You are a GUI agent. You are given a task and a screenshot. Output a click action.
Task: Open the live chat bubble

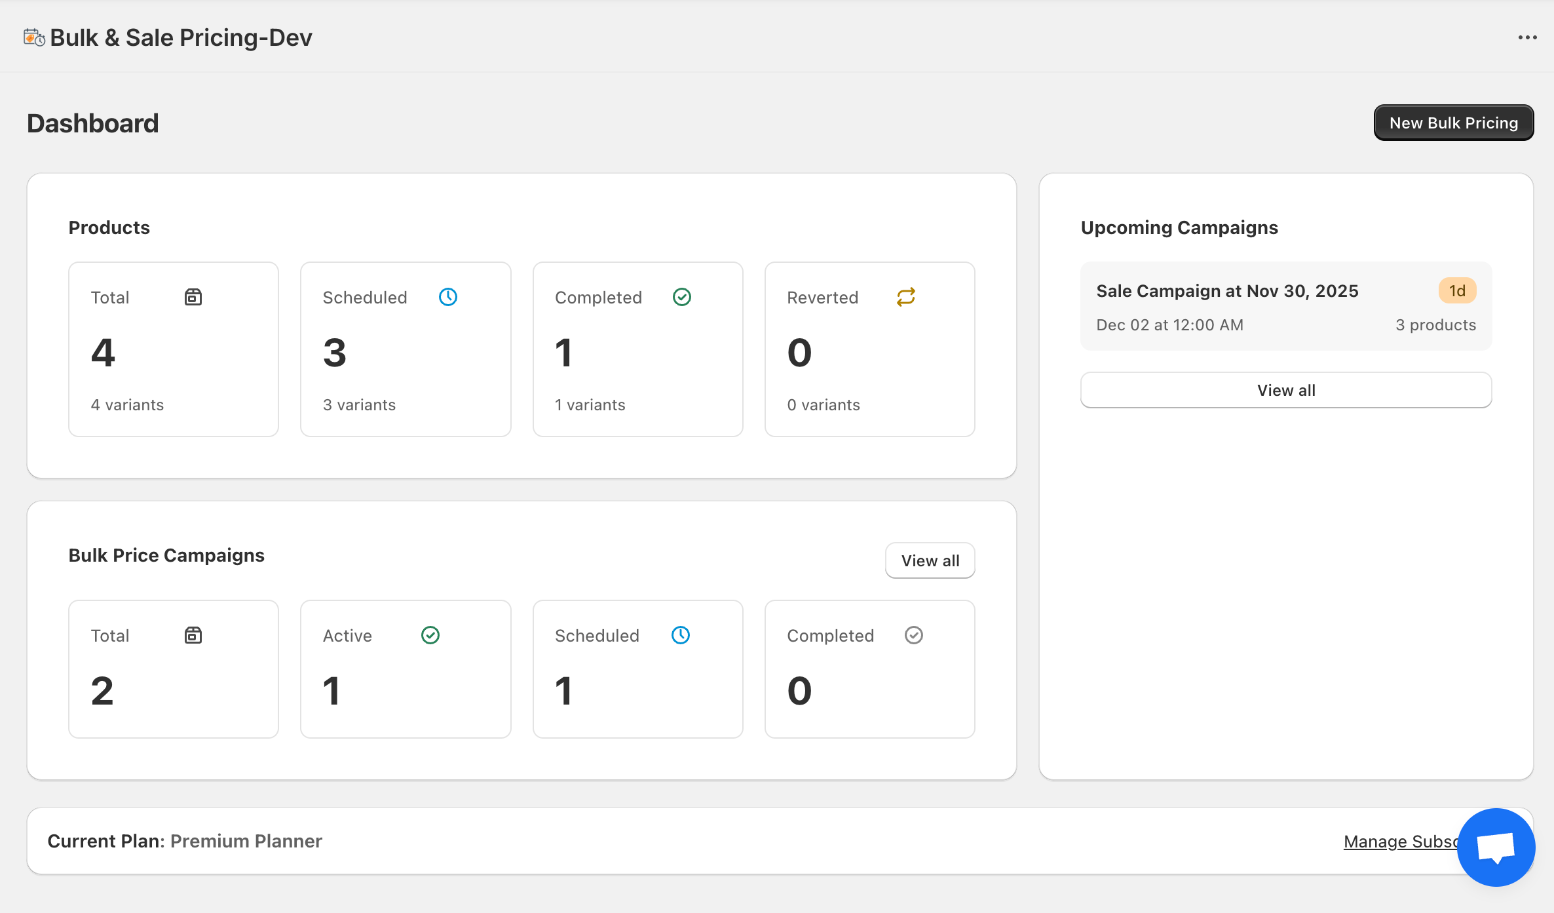(x=1496, y=847)
